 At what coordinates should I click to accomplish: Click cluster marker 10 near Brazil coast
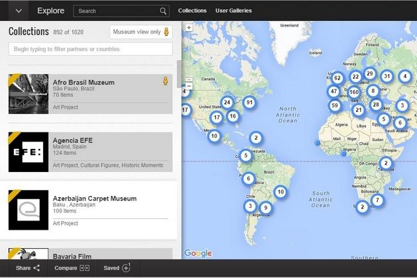281,192
